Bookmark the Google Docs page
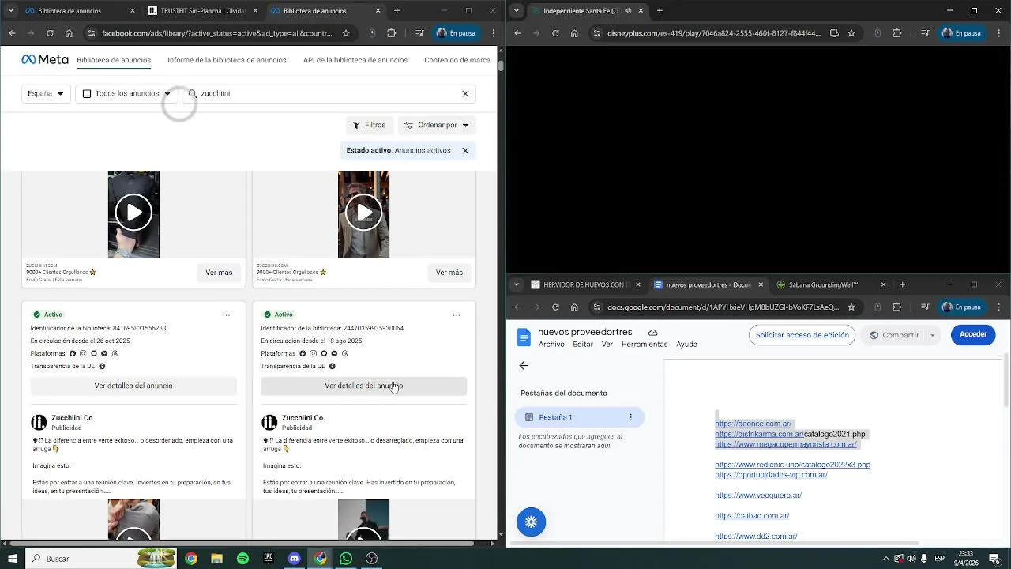Image resolution: width=1011 pixels, height=569 pixels. point(851,307)
